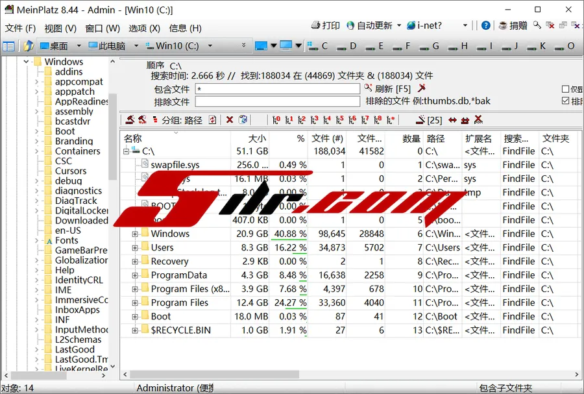Open the Win10 (C:) dropdown arrow
This screenshot has width=584, height=394.
[x=210, y=46]
